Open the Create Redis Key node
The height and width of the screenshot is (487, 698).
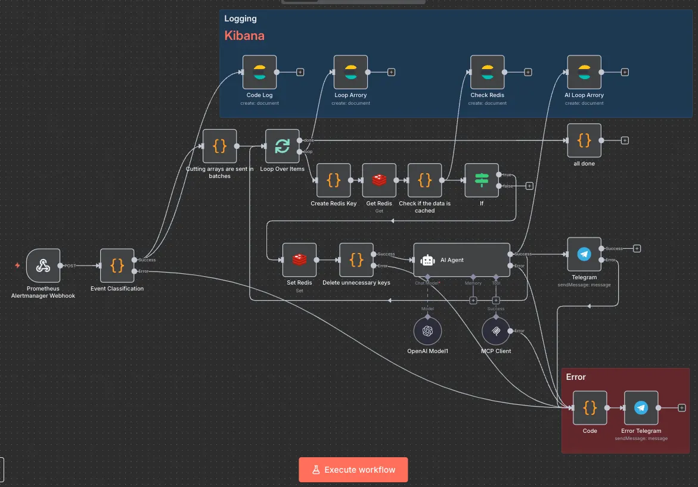tap(333, 180)
